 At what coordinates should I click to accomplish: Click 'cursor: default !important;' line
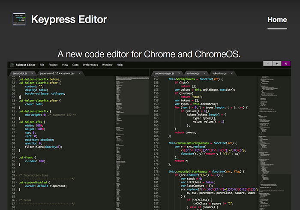tap(46, 186)
